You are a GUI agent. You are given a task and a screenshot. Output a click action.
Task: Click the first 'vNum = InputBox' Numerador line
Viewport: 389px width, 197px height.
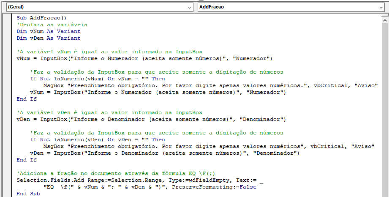(144, 58)
